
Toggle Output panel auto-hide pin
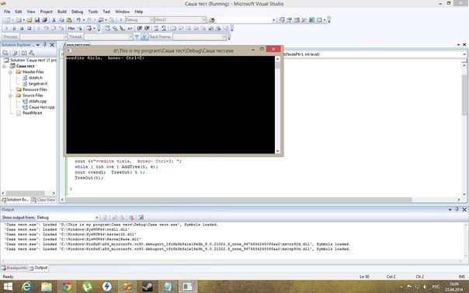[x=457, y=210]
